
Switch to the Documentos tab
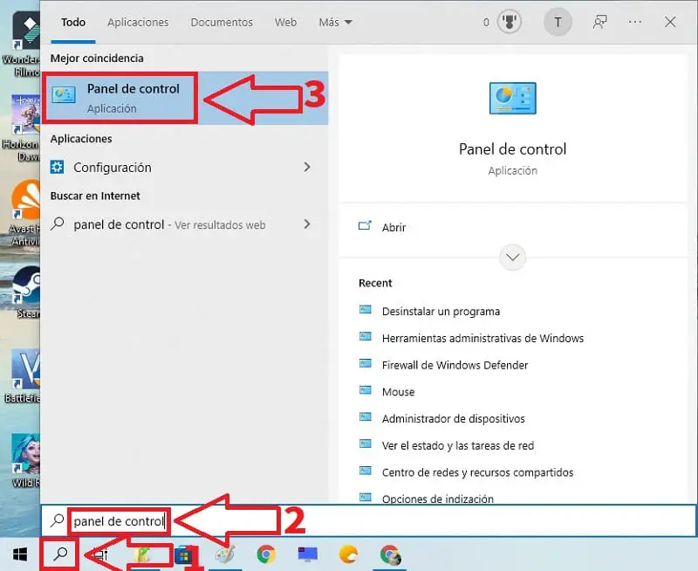pos(222,23)
